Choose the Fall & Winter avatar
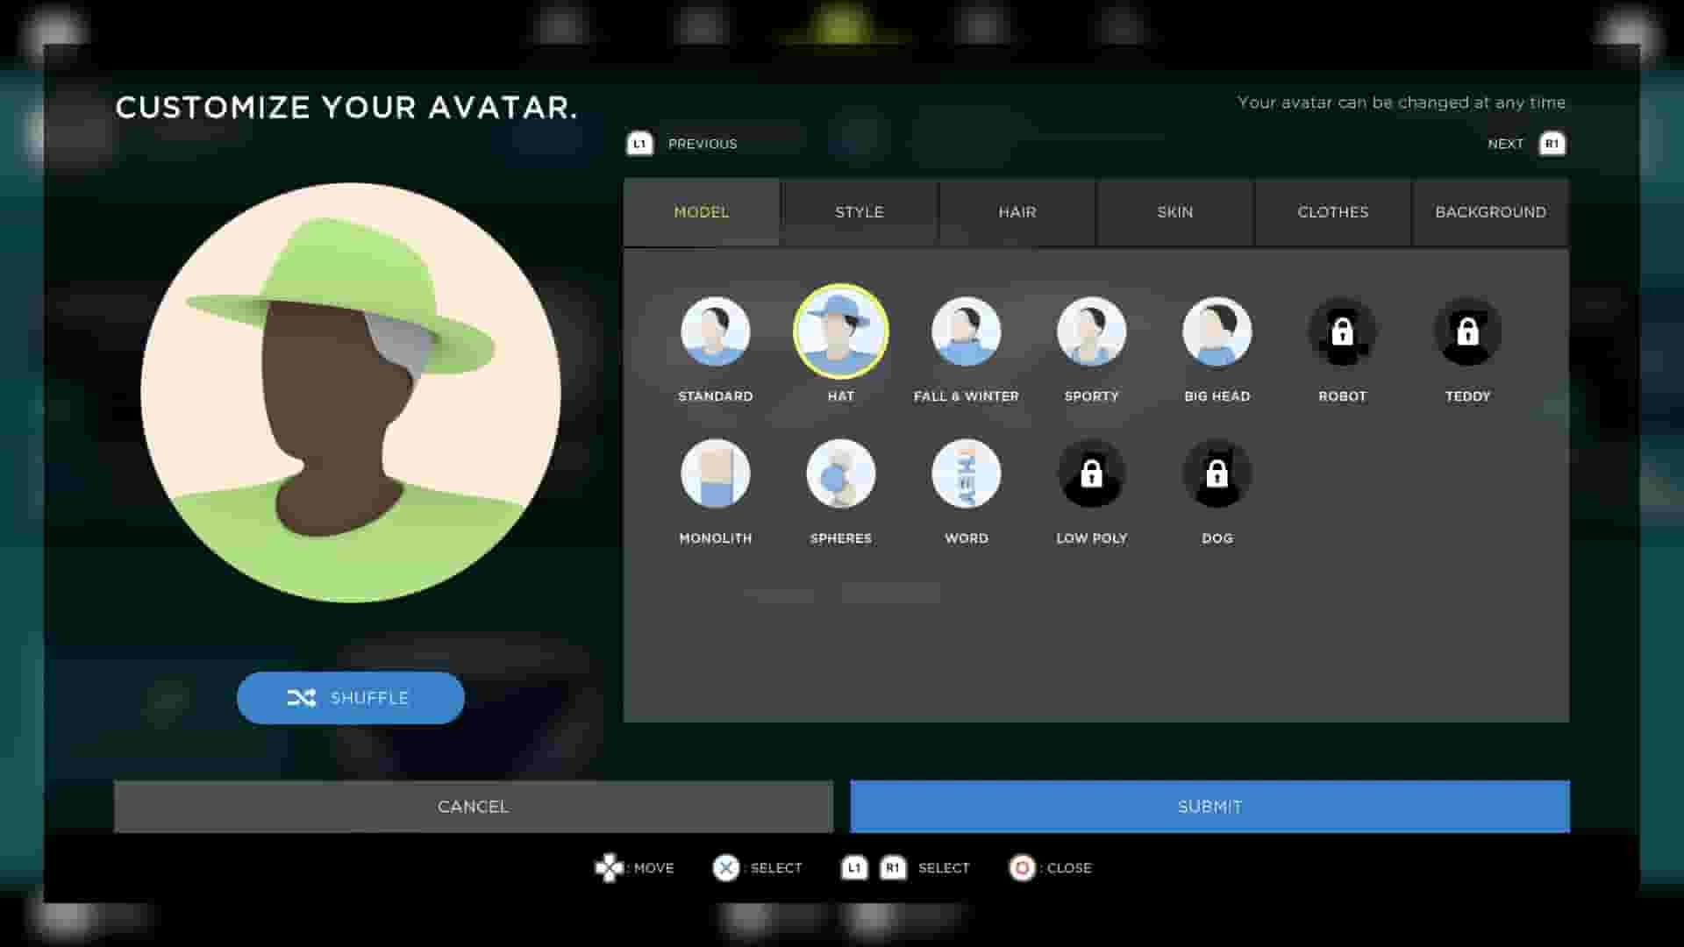Screen dimensions: 1684x947 966,331
